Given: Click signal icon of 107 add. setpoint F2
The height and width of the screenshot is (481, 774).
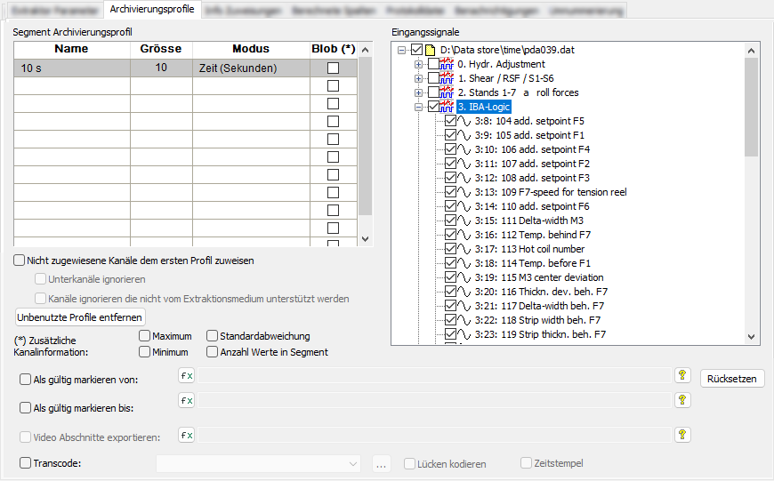Looking at the screenshot, I should coord(464,164).
